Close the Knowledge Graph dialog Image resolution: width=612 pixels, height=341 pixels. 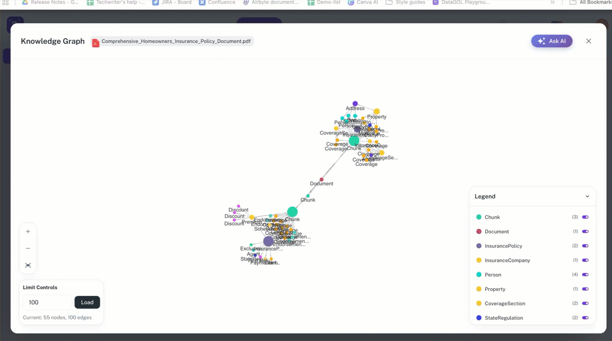pyautogui.click(x=588, y=41)
